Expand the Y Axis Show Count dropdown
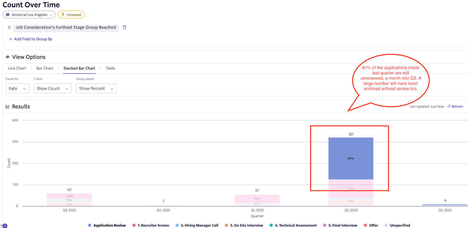The image size is (468, 228). pos(52,89)
